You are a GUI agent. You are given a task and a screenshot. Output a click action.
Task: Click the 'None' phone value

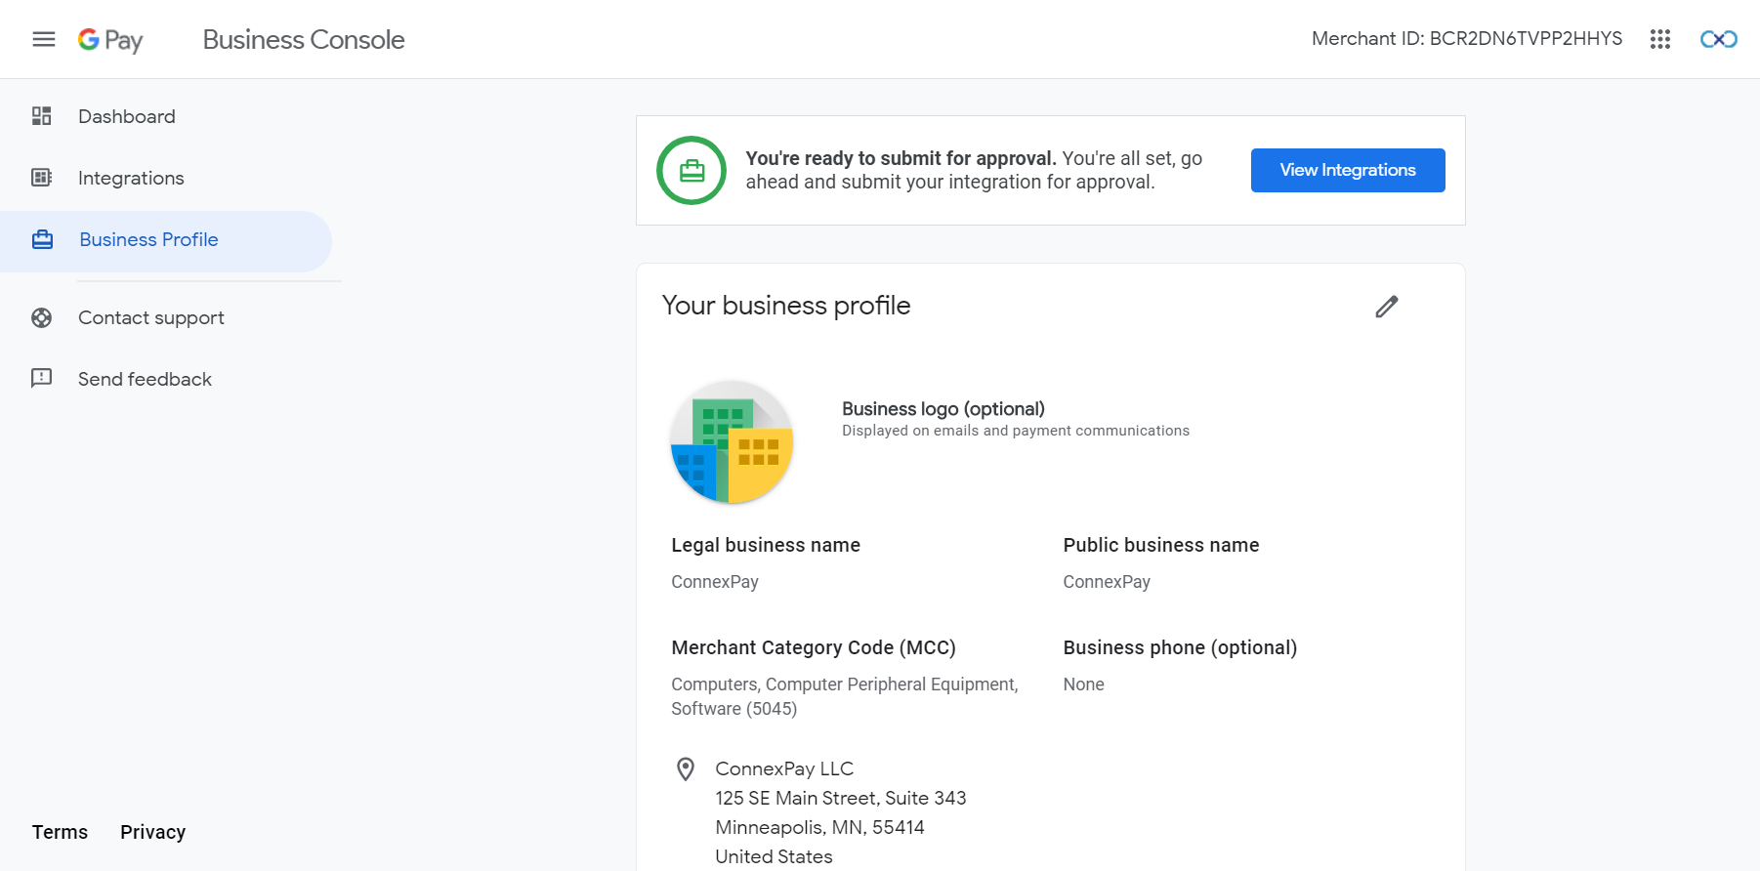[1083, 684]
